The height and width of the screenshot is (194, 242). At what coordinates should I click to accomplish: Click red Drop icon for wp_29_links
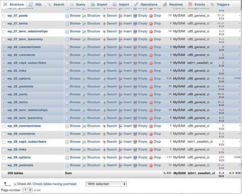151,150
